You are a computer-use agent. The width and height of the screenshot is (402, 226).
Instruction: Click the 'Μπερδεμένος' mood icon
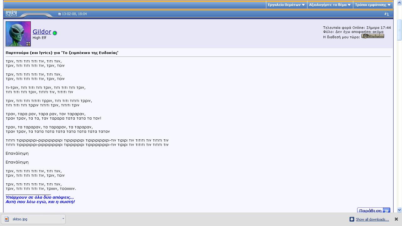[x=372, y=36]
